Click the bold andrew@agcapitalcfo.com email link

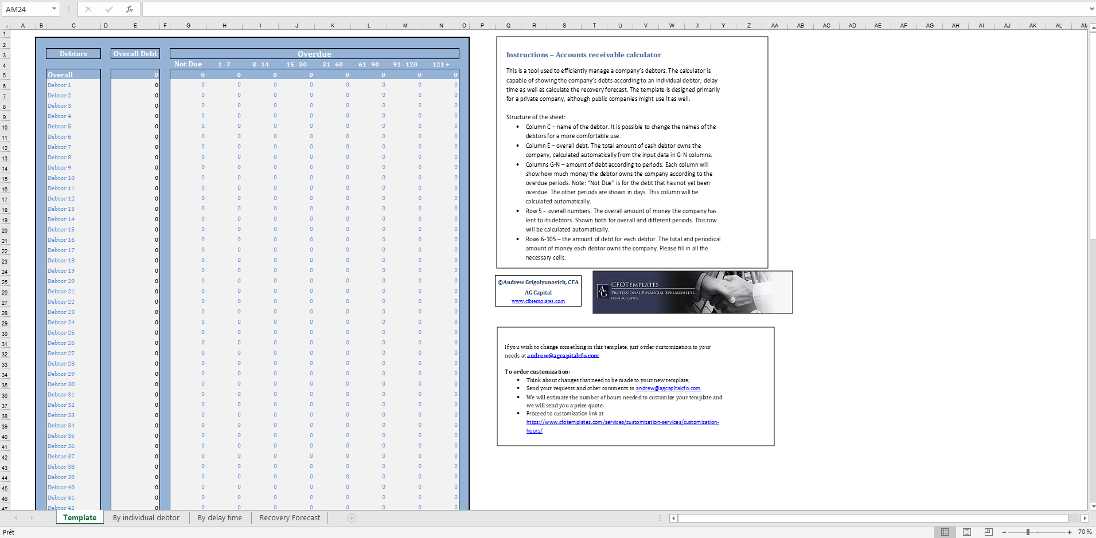563,356
